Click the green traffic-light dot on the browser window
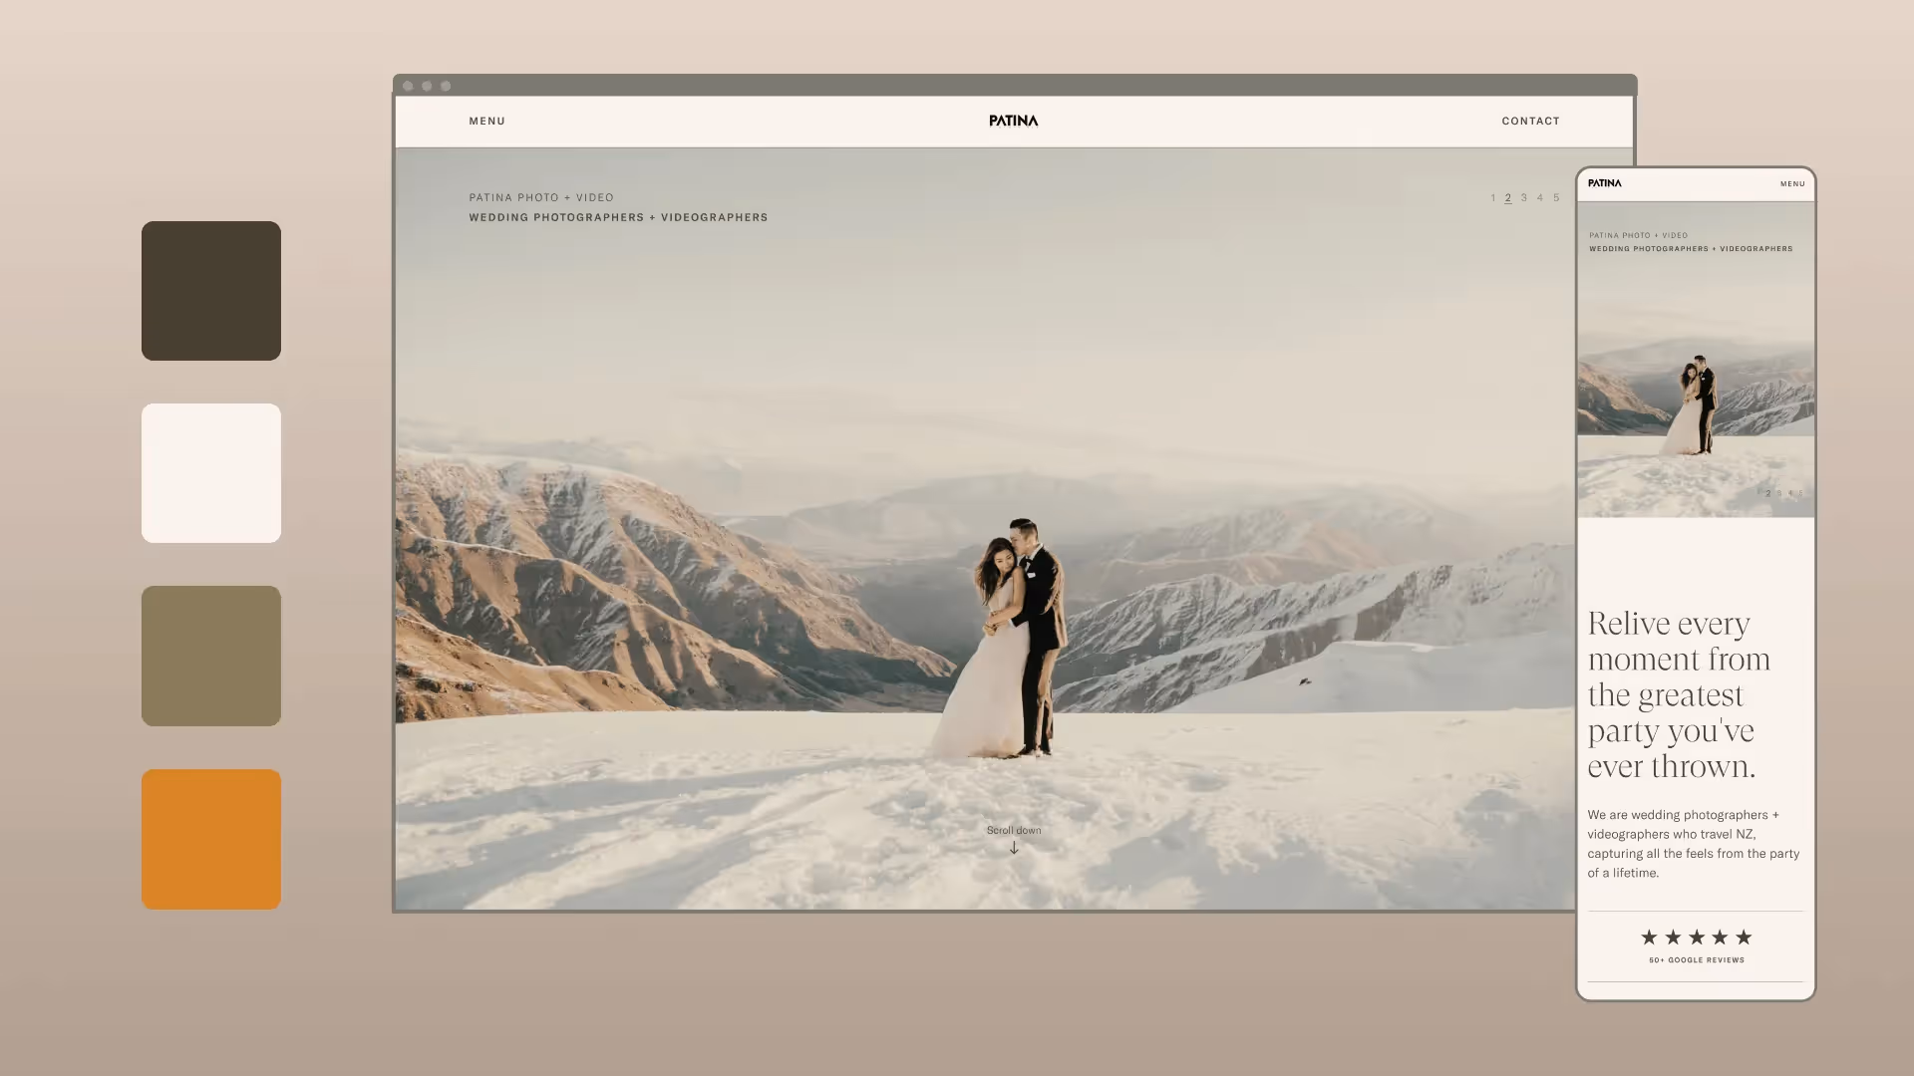The width and height of the screenshot is (1914, 1076). 446,86
